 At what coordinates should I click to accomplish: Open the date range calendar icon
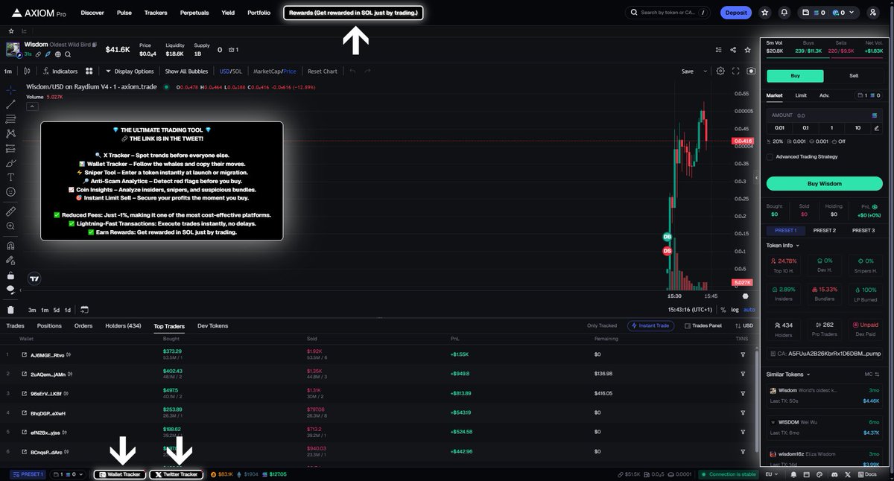(x=84, y=310)
